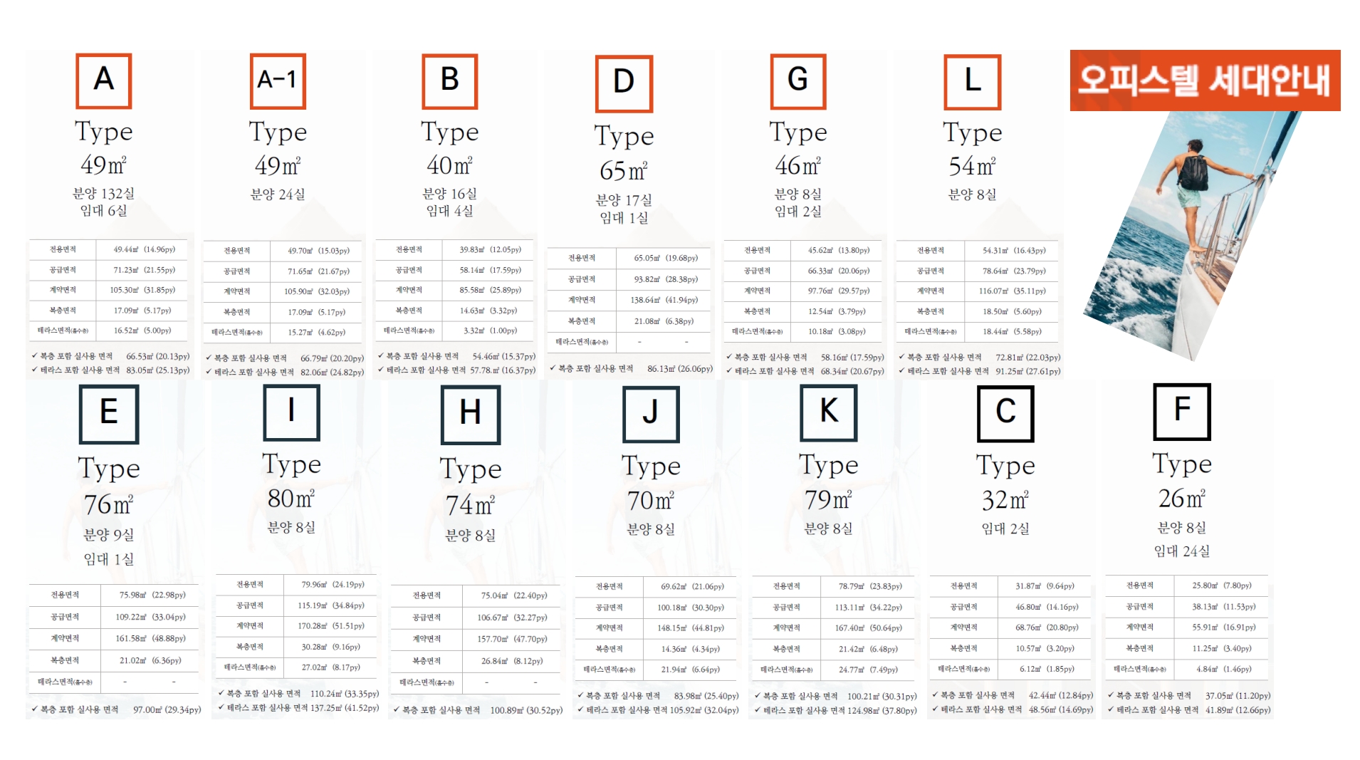Click 임대 24실 under F type
The width and height of the screenshot is (1360, 760).
click(x=1182, y=551)
